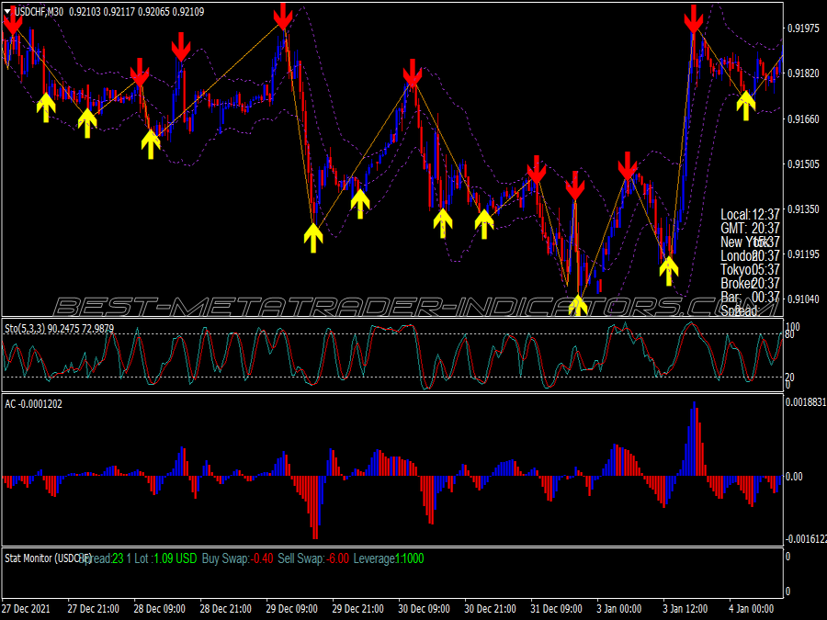Select the Stat Monitor (USDCHF) label
The height and width of the screenshot is (620, 827).
(48, 558)
